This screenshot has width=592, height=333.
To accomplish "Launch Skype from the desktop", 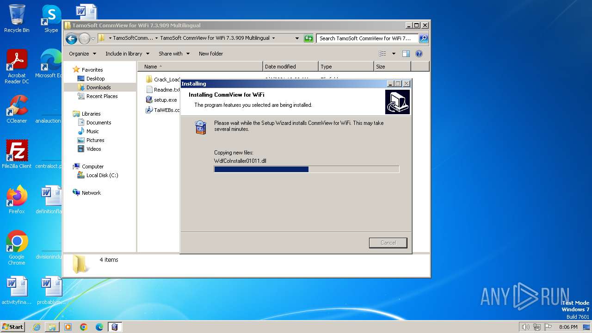I will click(x=51, y=18).
